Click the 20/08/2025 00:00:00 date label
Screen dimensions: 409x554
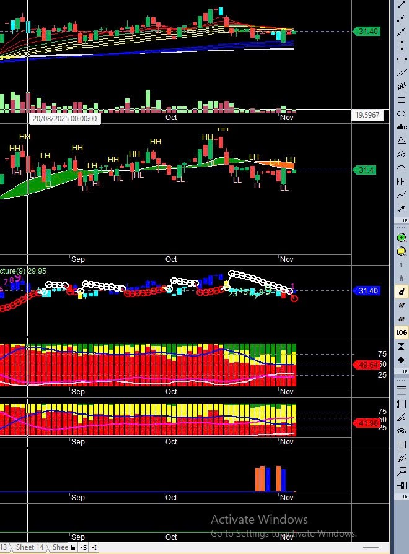click(64, 119)
